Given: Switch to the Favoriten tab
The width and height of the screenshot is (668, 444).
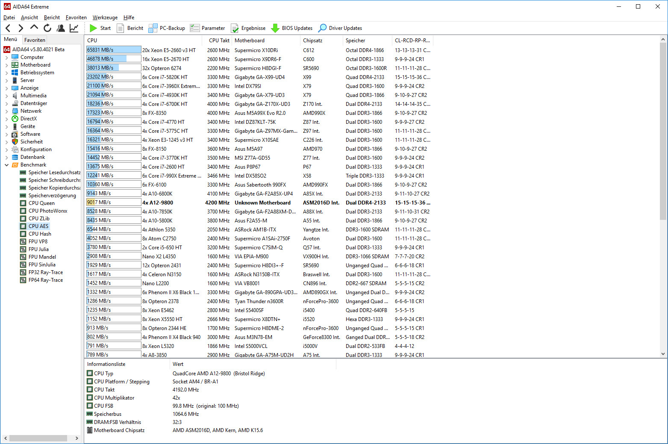Looking at the screenshot, I should [35, 40].
